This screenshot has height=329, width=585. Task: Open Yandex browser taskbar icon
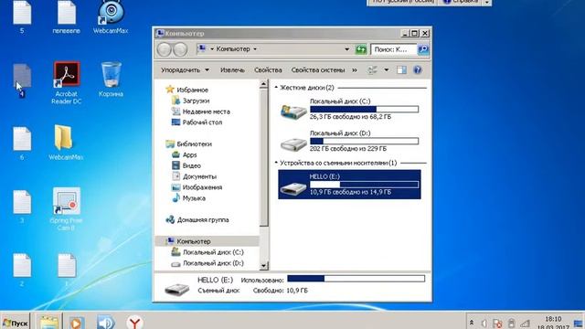click(134, 323)
